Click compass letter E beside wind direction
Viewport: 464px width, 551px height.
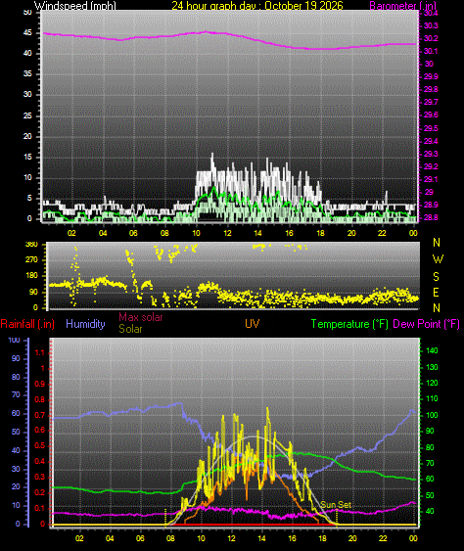(436, 292)
